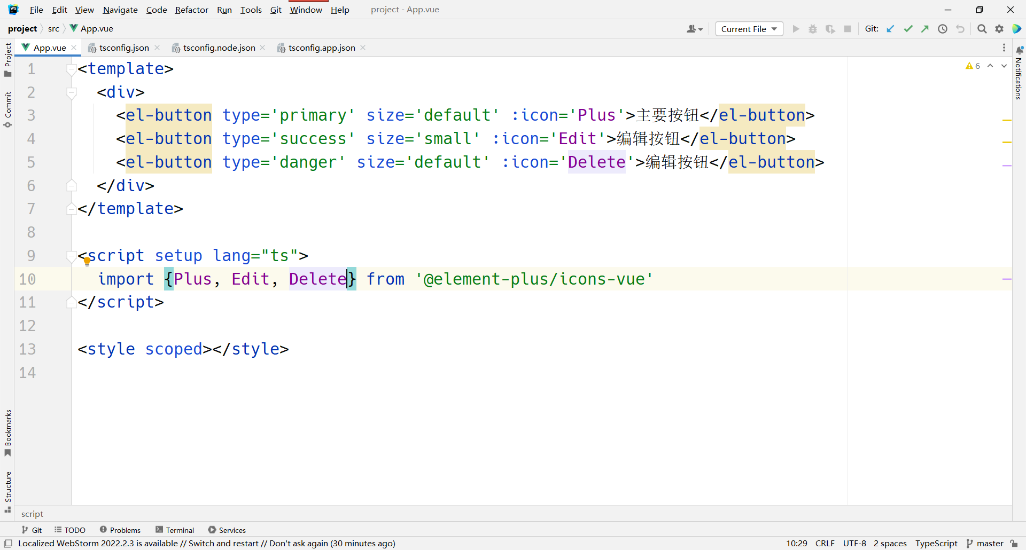
Task: Open the Terminal tool window
Action: pyautogui.click(x=175, y=530)
